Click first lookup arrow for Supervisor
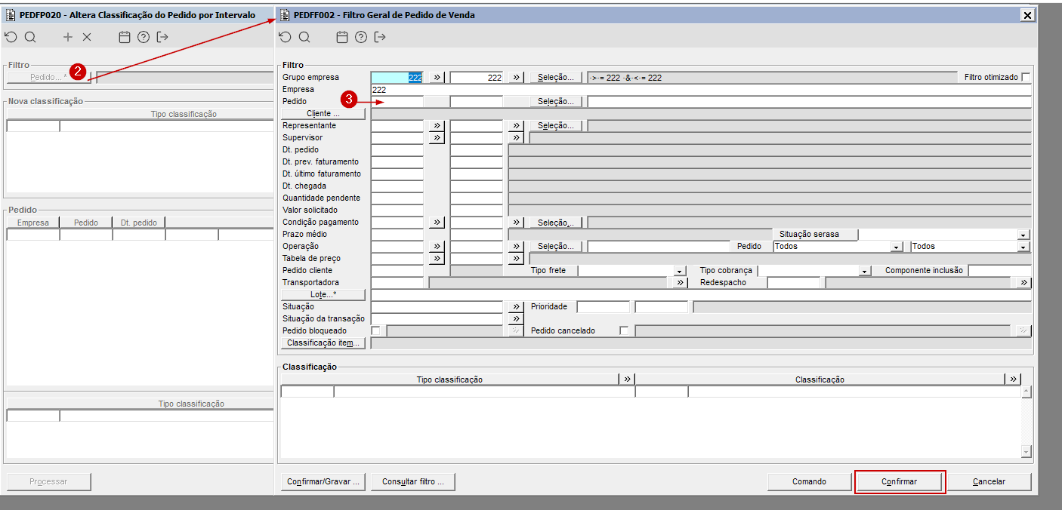This screenshot has width=1062, height=510. 437,137
